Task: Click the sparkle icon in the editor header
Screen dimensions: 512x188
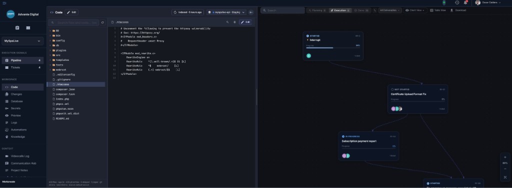Action: pos(234,22)
